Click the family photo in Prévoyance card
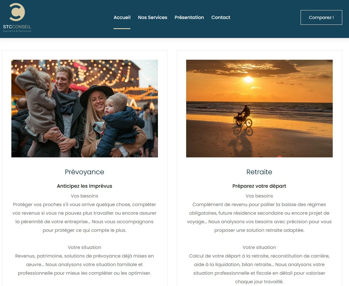 click(85, 108)
